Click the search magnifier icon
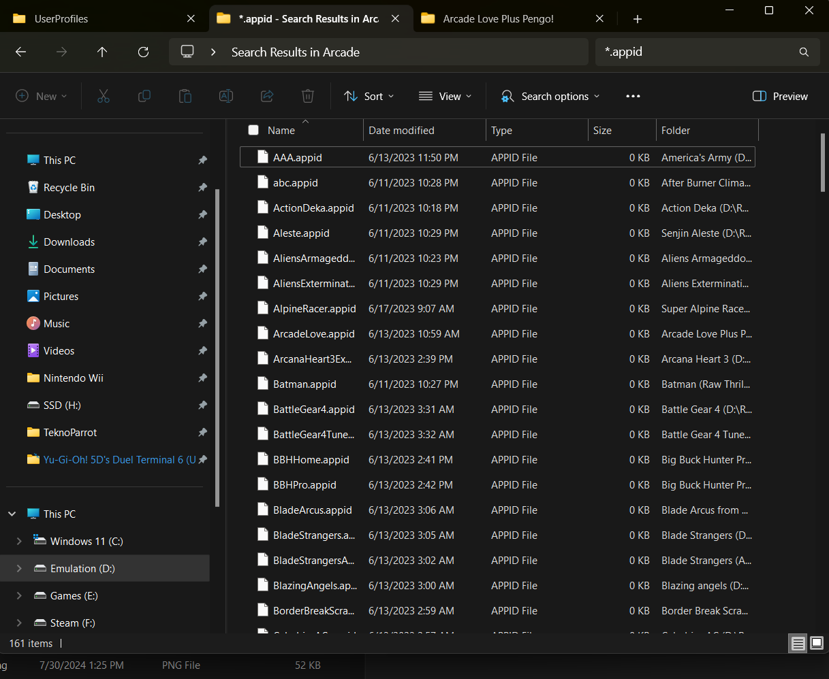This screenshot has width=829, height=679. tap(804, 52)
